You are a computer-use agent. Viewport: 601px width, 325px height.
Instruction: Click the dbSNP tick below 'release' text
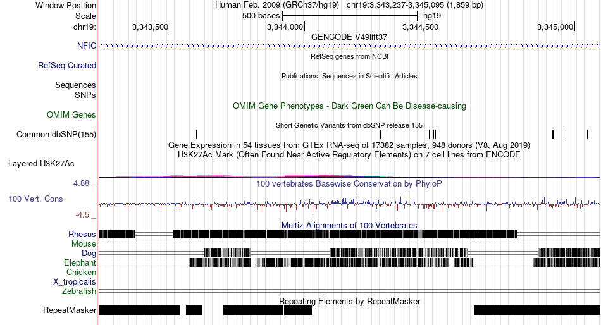tap(380, 135)
